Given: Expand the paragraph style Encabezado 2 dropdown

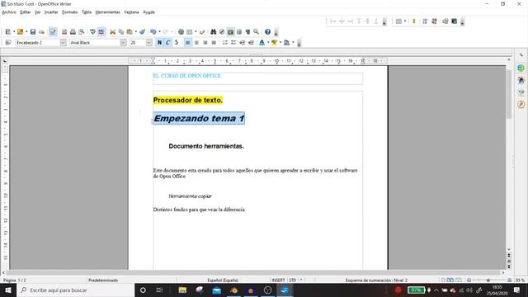Looking at the screenshot, I should (63, 42).
